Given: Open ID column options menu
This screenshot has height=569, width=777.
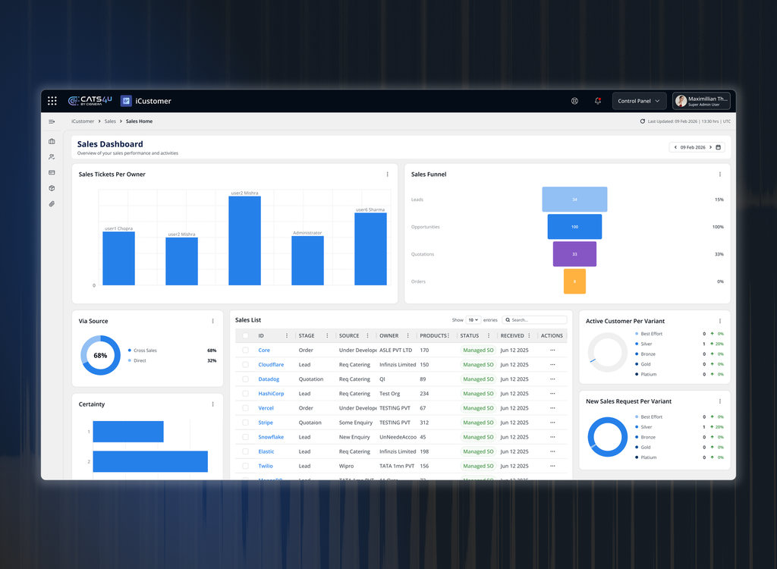Looking at the screenshot, I should pos(287,336).
